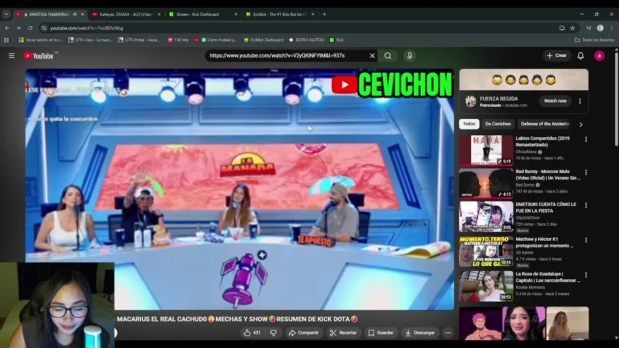Close the KINGTEKA ENAMORADO tab
Viewport: 619px width, 348px height.
[82, 14]
